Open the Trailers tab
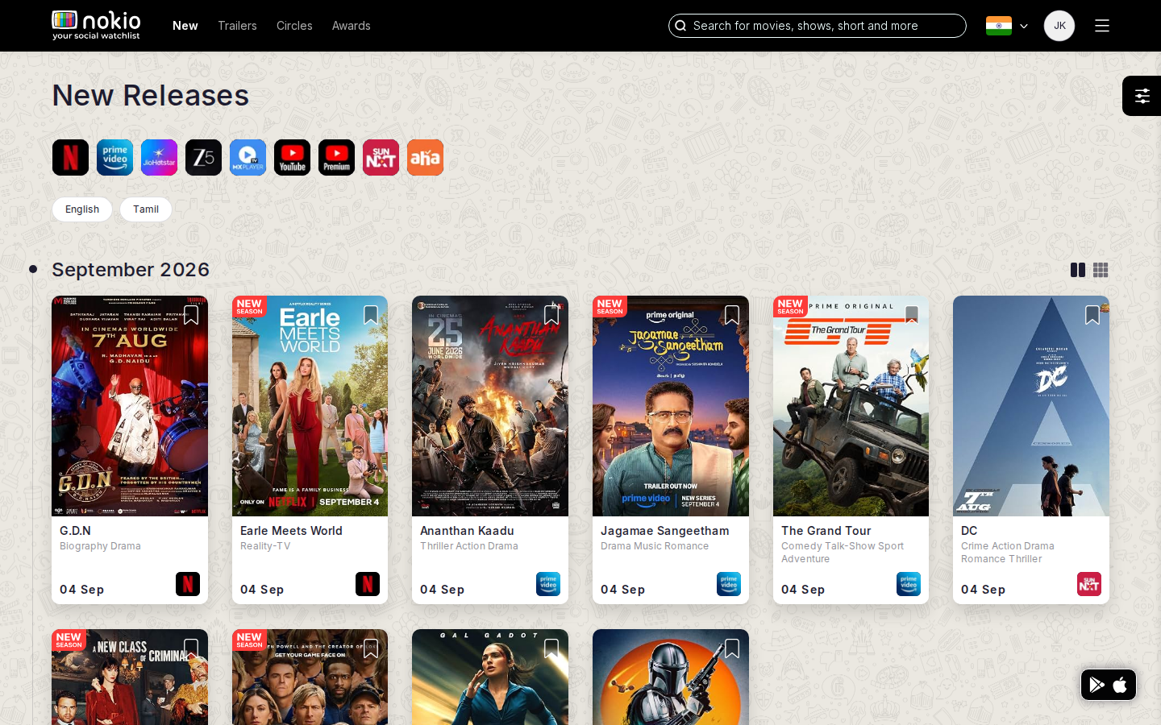 (237, 26)
